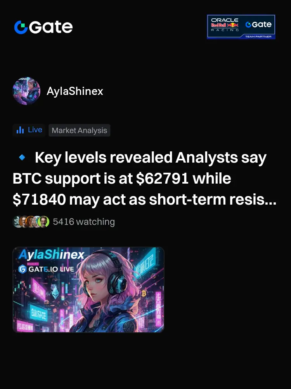This screenshot has width=291, height=389.
Task: Click the GATE.IO LIVE logo in thumbnail
Action: coord(46,269)
